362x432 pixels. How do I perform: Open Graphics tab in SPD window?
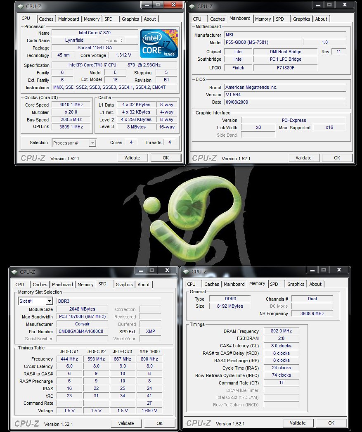pyautogui.click(x=124, y=285)
